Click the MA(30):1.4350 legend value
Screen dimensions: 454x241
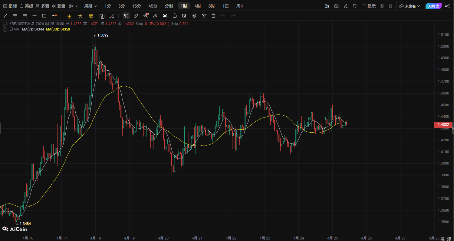click(x=58, y=29)
